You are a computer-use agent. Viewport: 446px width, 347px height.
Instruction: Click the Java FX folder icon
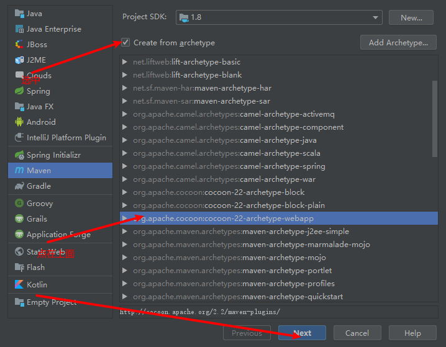(x=19, y=107)
